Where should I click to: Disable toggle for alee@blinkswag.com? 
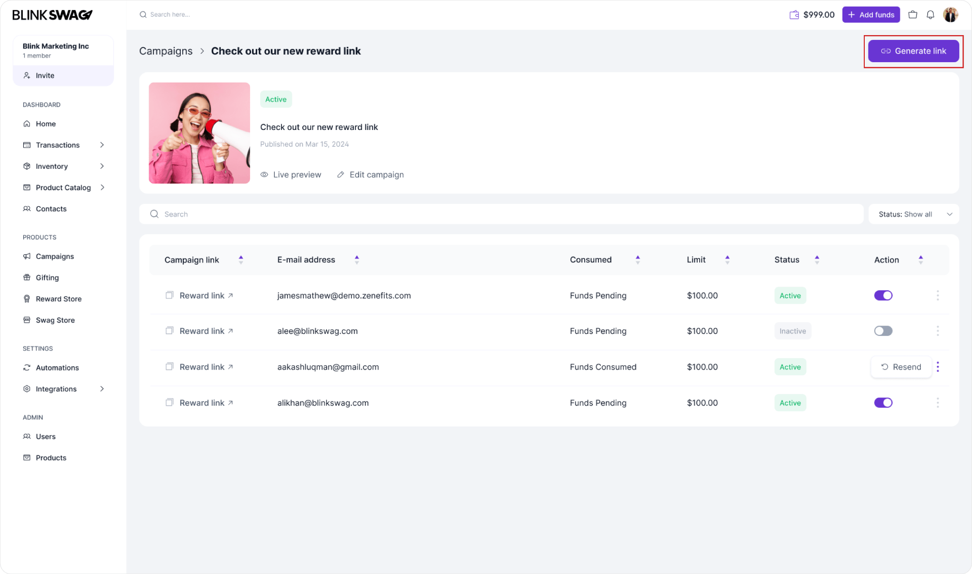883,331
